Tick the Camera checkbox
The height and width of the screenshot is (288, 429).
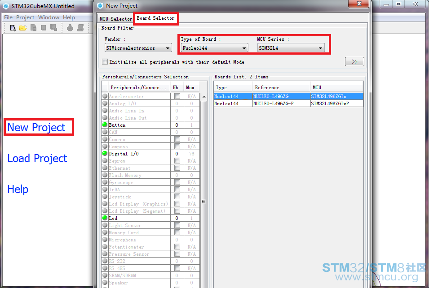click(x=177, y=139)
